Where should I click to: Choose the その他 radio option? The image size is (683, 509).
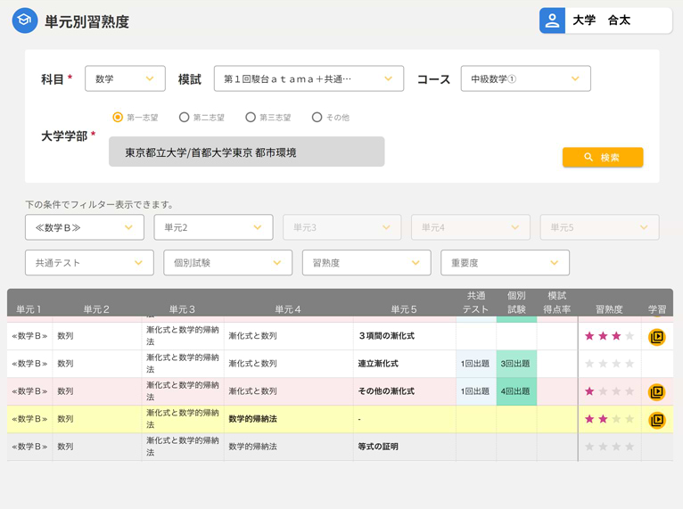click(x=317, y=117)
